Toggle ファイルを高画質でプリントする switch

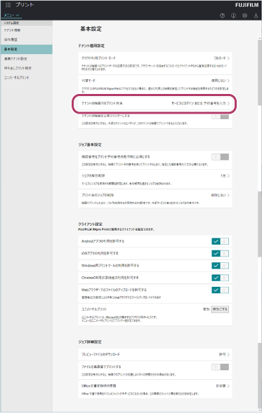(220, 367)
